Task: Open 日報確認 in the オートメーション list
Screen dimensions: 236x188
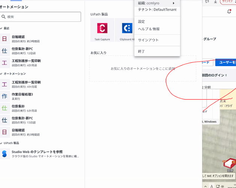Action: coord(41,132)
